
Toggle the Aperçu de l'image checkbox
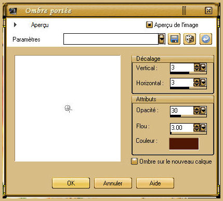[x=149, y=25]
